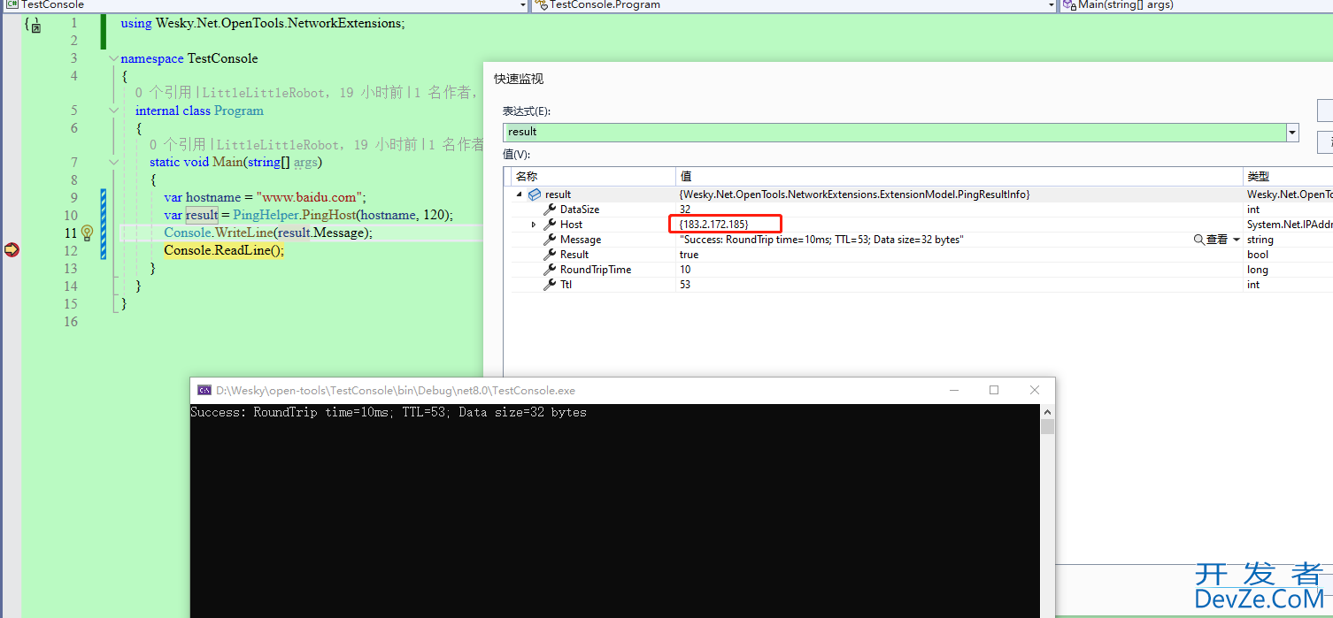Click the console window scrollbar up arrow
The image size is (1333, 618).
tap(1048, 412)
